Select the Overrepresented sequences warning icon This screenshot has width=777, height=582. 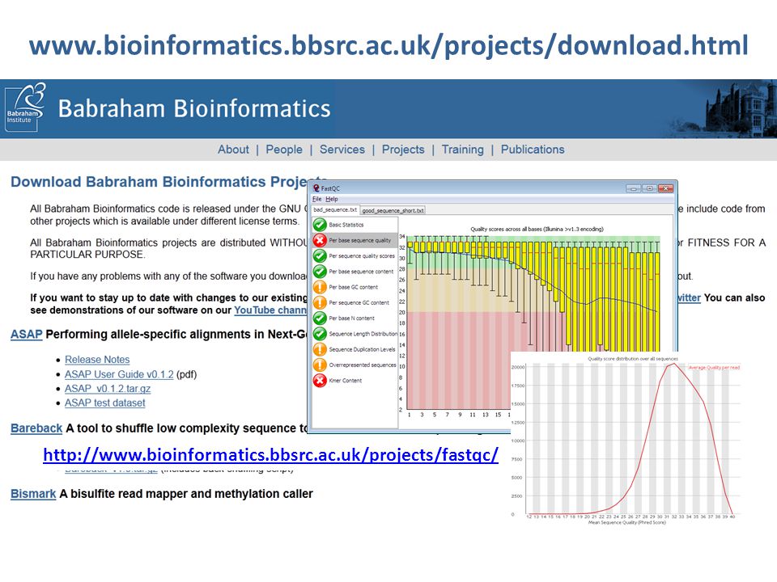(x=320, y=365)
